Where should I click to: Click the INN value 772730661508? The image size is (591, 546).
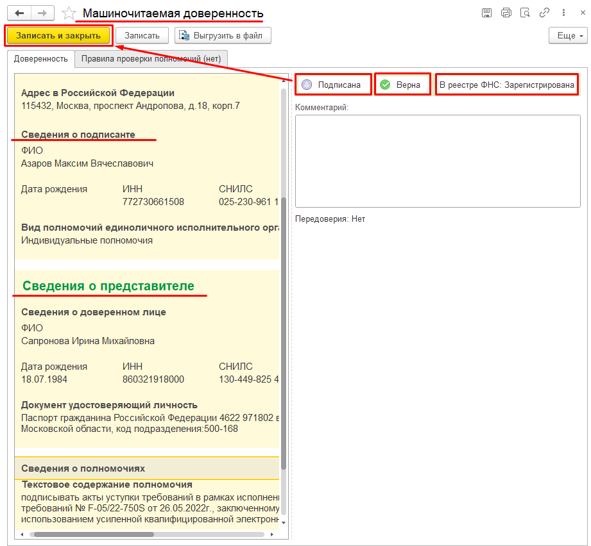tap(153, 202)
